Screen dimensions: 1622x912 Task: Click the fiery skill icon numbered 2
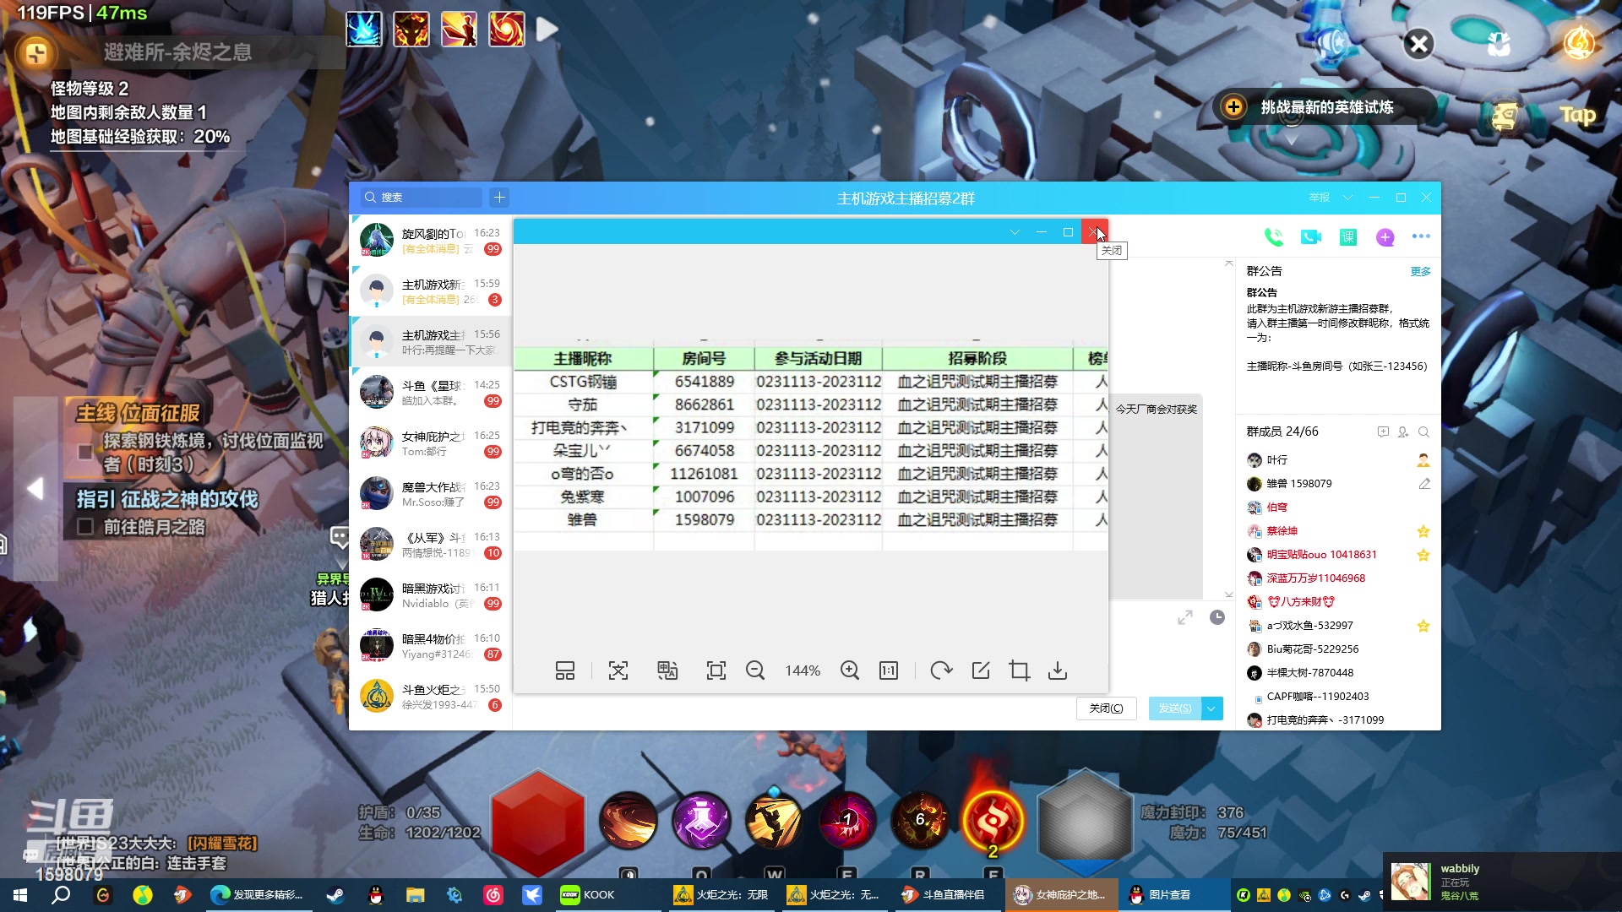[993, 821]
